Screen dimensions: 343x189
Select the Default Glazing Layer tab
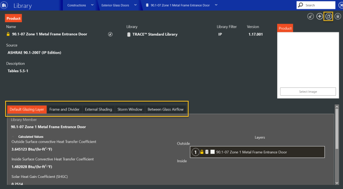tap(27, 110)
